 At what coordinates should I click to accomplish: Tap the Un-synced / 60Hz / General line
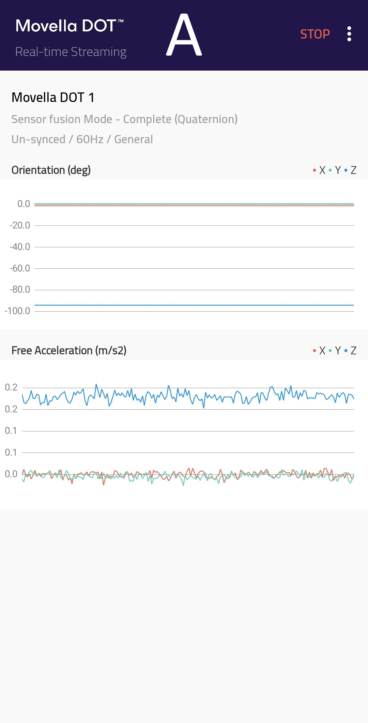pyautogui.click(x=82, y=139)
